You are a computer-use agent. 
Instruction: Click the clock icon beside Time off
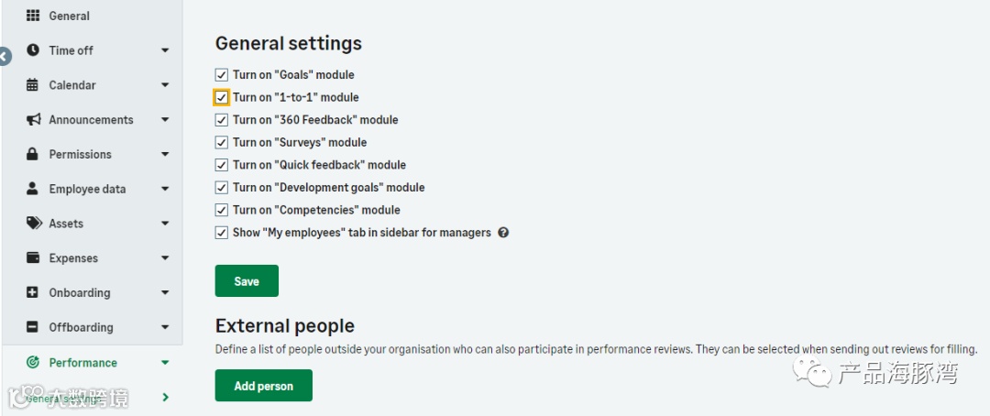point(33,50)
